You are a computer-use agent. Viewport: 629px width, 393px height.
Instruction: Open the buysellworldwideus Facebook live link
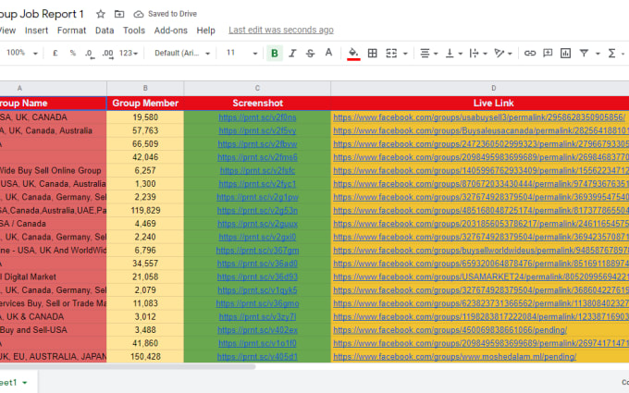(481, 251)
